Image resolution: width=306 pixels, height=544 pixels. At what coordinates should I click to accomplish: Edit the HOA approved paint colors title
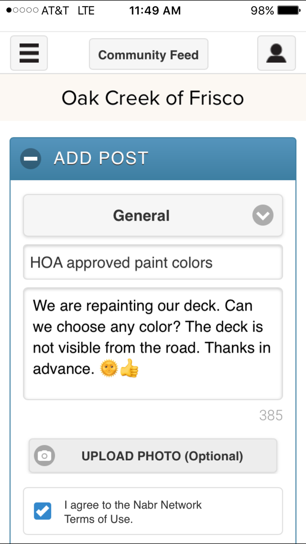tap(153, 262)
